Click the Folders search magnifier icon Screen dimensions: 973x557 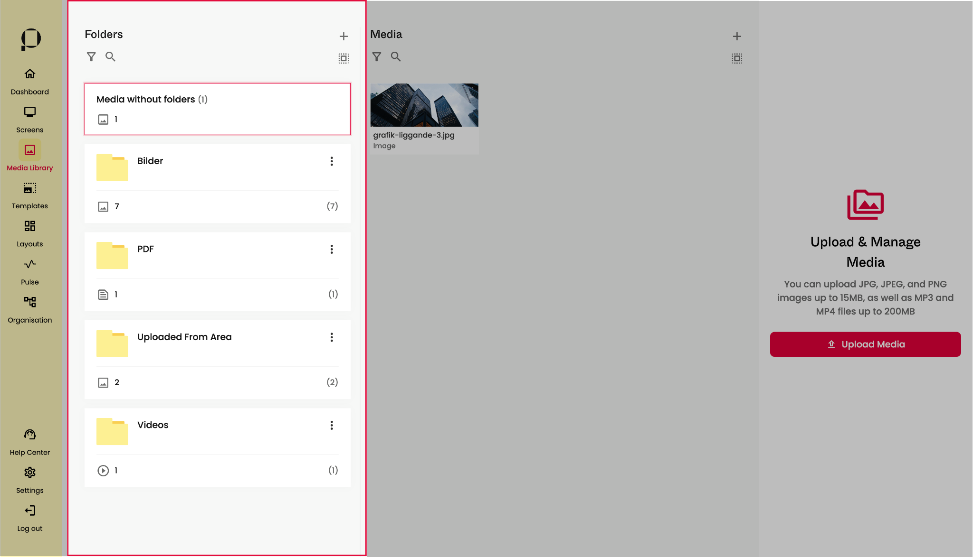pyautogui.click(x=110, y=57)
